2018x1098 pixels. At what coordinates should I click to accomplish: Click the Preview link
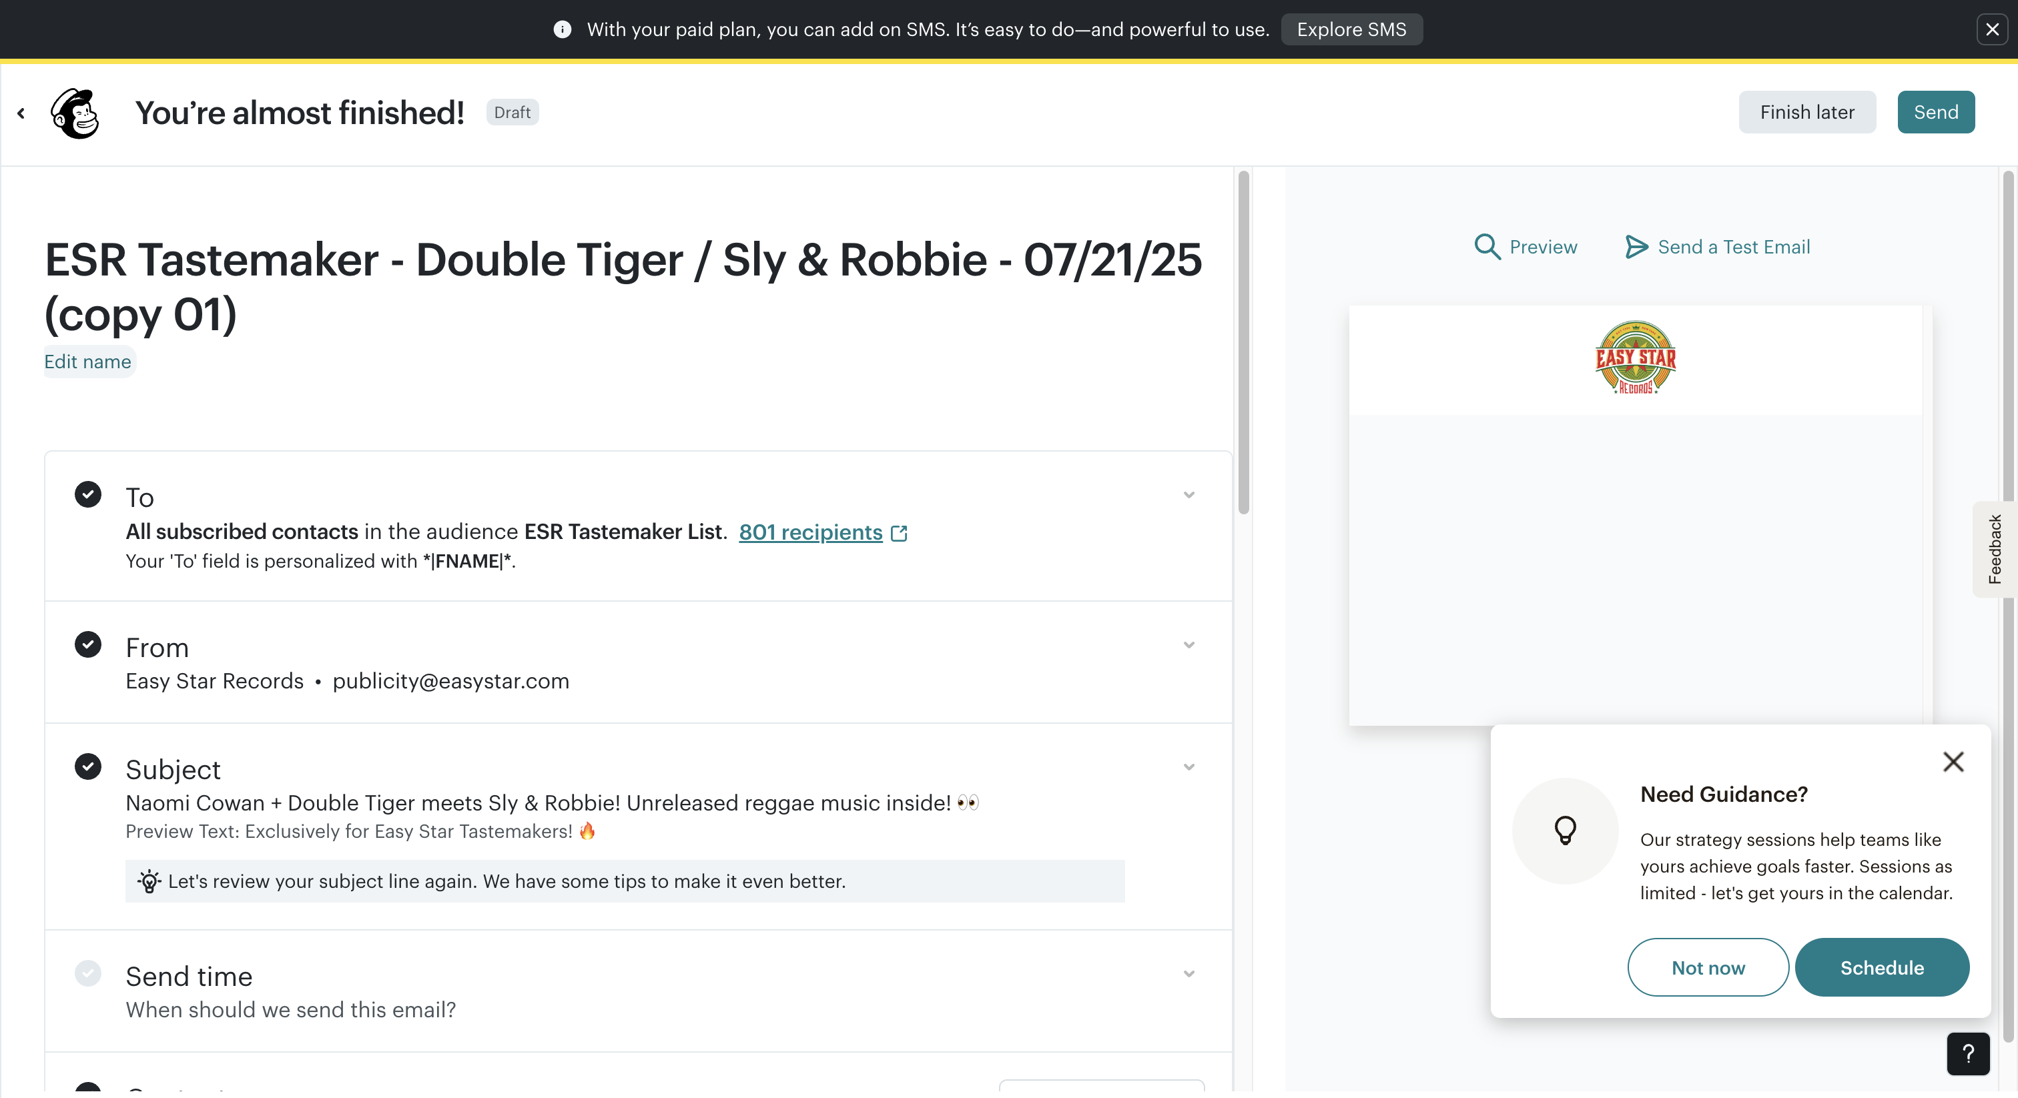pyautogui.click(x=1542, y=247)
